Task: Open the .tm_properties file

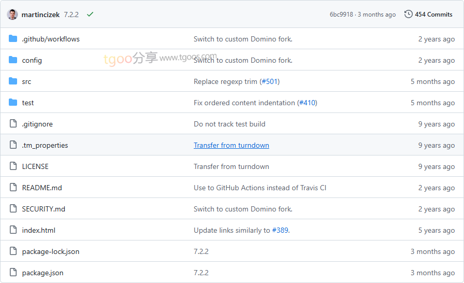Action: (45, 145)
